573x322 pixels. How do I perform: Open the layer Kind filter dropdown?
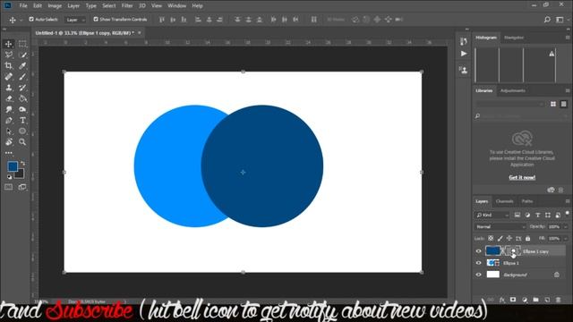[x=492, y=215]
